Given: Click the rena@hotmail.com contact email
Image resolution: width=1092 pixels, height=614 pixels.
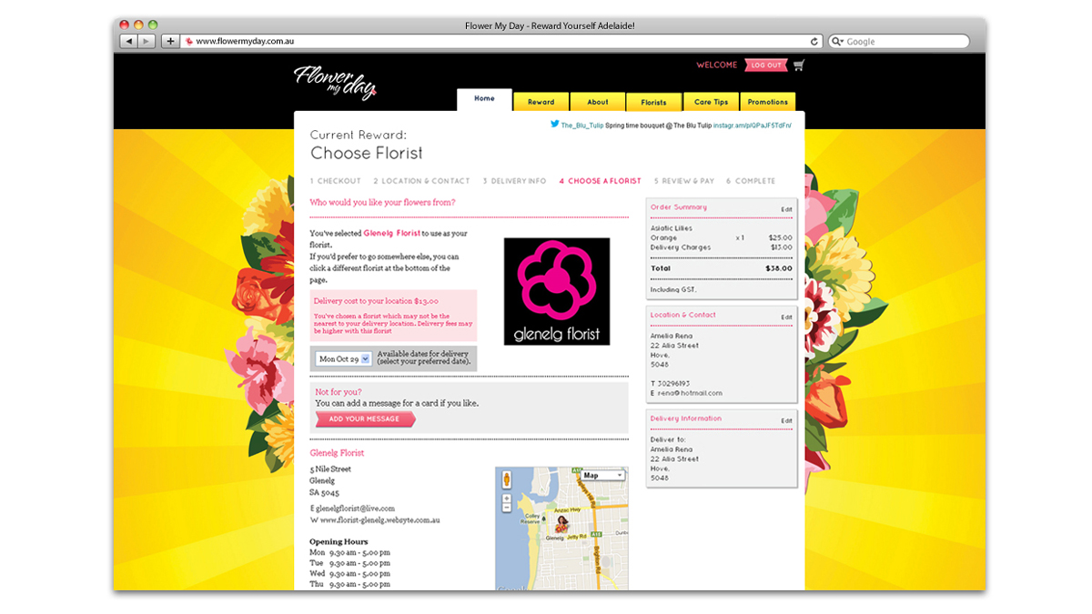Looking at the screenshot, I should point(690,393).
